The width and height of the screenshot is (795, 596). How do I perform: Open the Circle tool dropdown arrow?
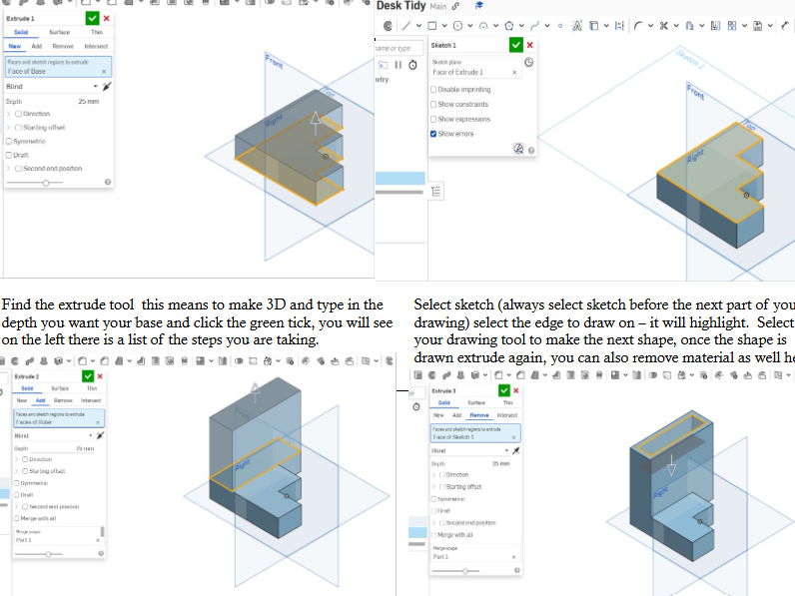point(470,25)
